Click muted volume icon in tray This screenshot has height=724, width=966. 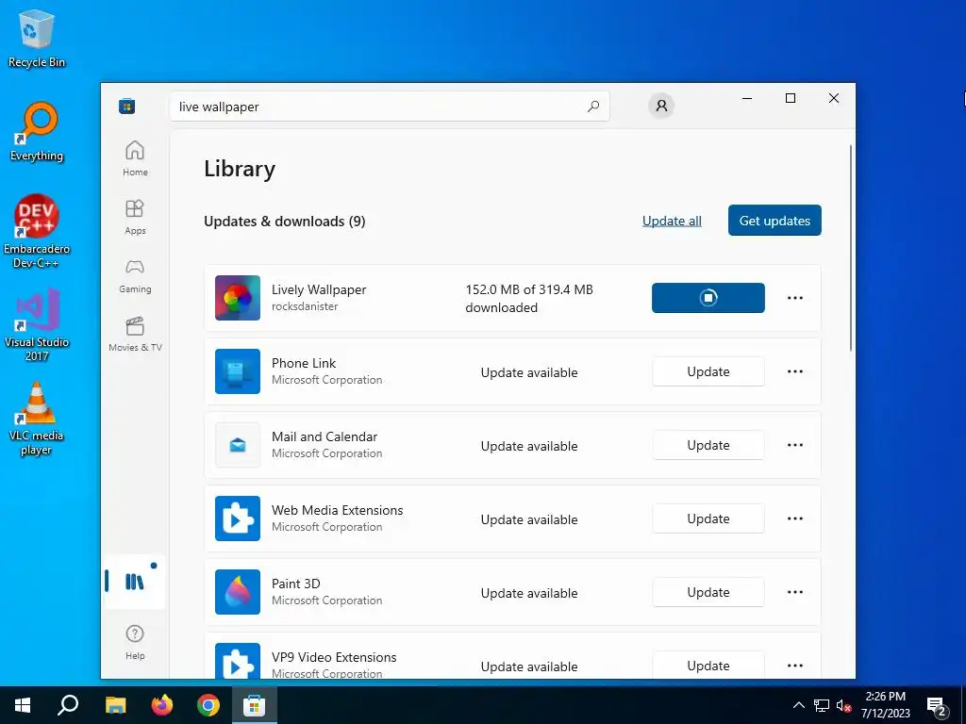click(843, 705)
